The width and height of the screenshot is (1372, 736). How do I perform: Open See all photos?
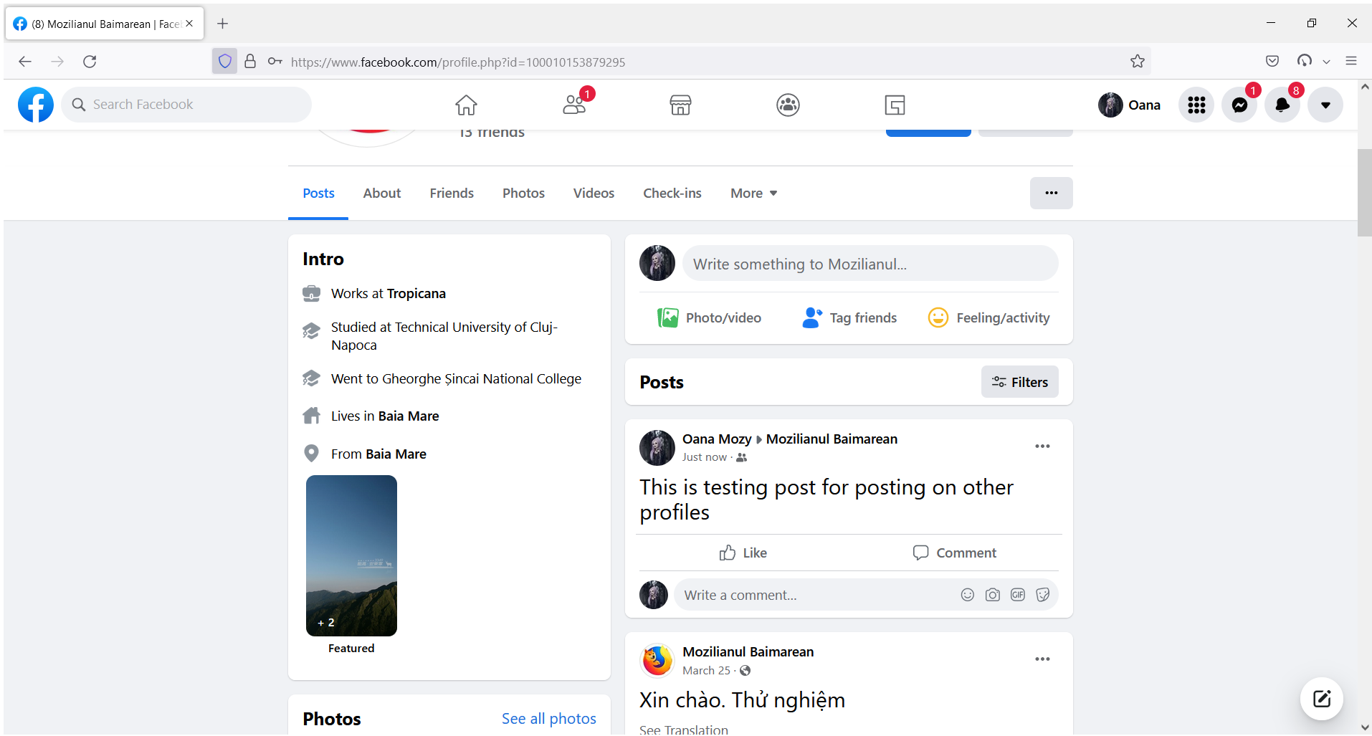tap(548, 718)
